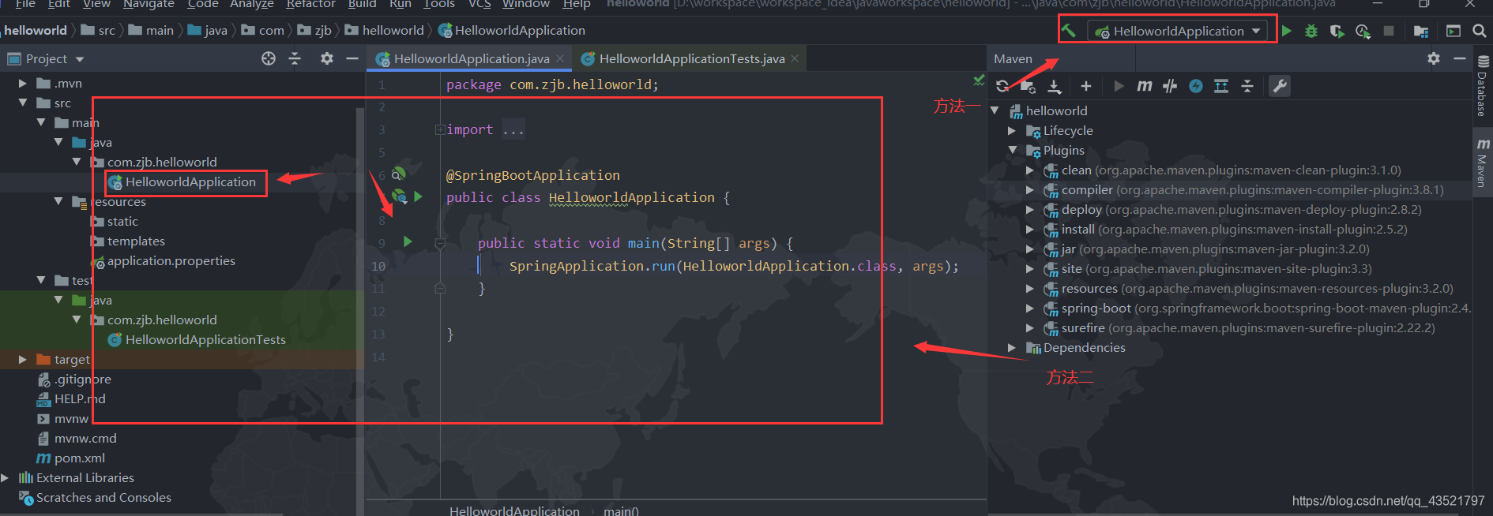Toggle Skip Tests mode lightning icon
1493x516 pixels.
(x=1196, y=86)
